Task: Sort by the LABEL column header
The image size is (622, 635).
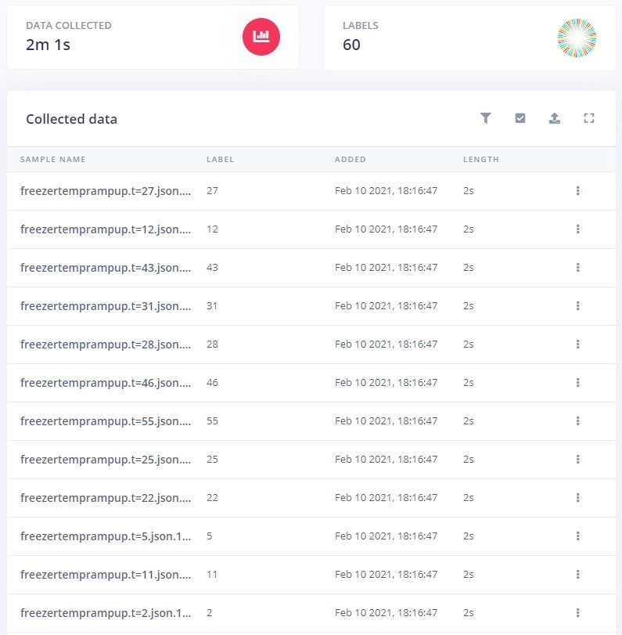Action: (x=220, y=159)
